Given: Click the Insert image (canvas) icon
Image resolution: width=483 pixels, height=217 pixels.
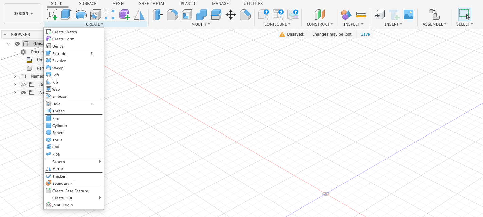Looking at the screenshot, I should (408, 14).
